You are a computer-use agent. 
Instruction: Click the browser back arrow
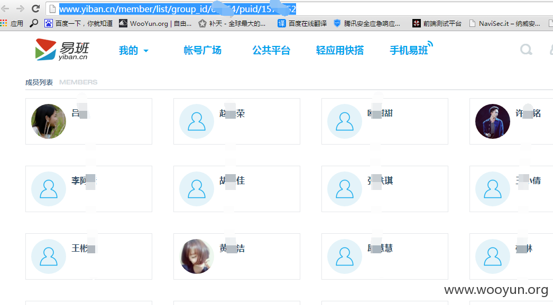coord(5,8)
